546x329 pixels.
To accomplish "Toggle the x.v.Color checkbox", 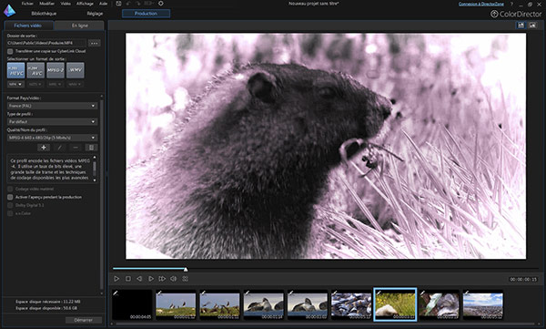I will 10,213.
